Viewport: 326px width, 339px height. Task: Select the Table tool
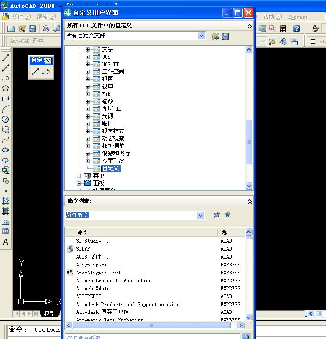[6, 232]
